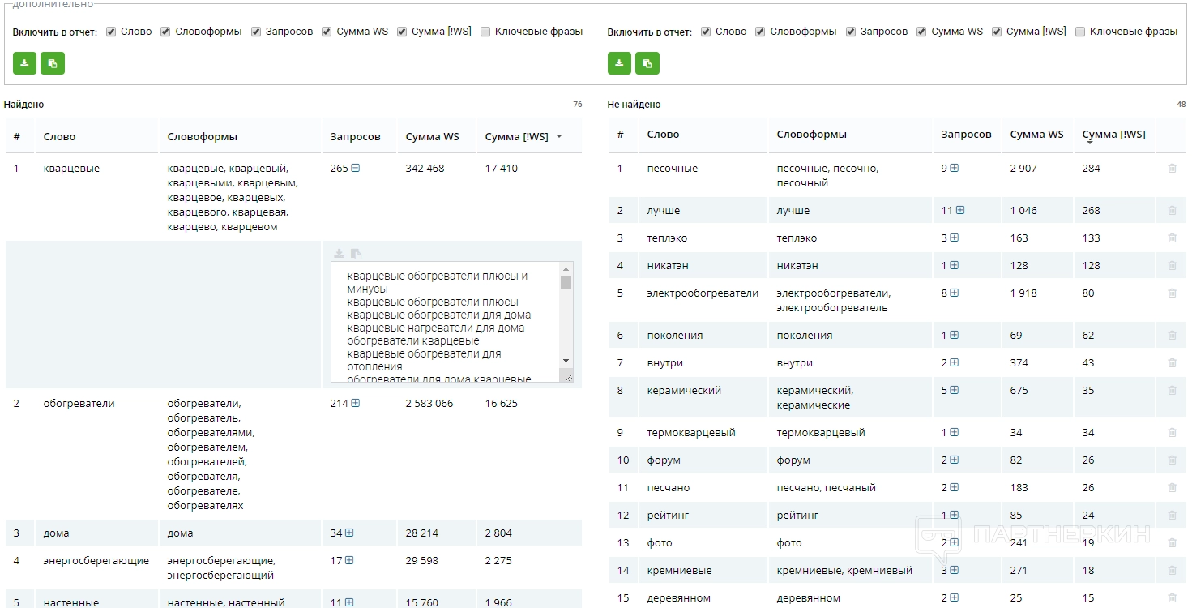The image size is (1192, 608).
Task: Click the scrollbar of the кварцевые queries textarea
Action: [566, 321]
